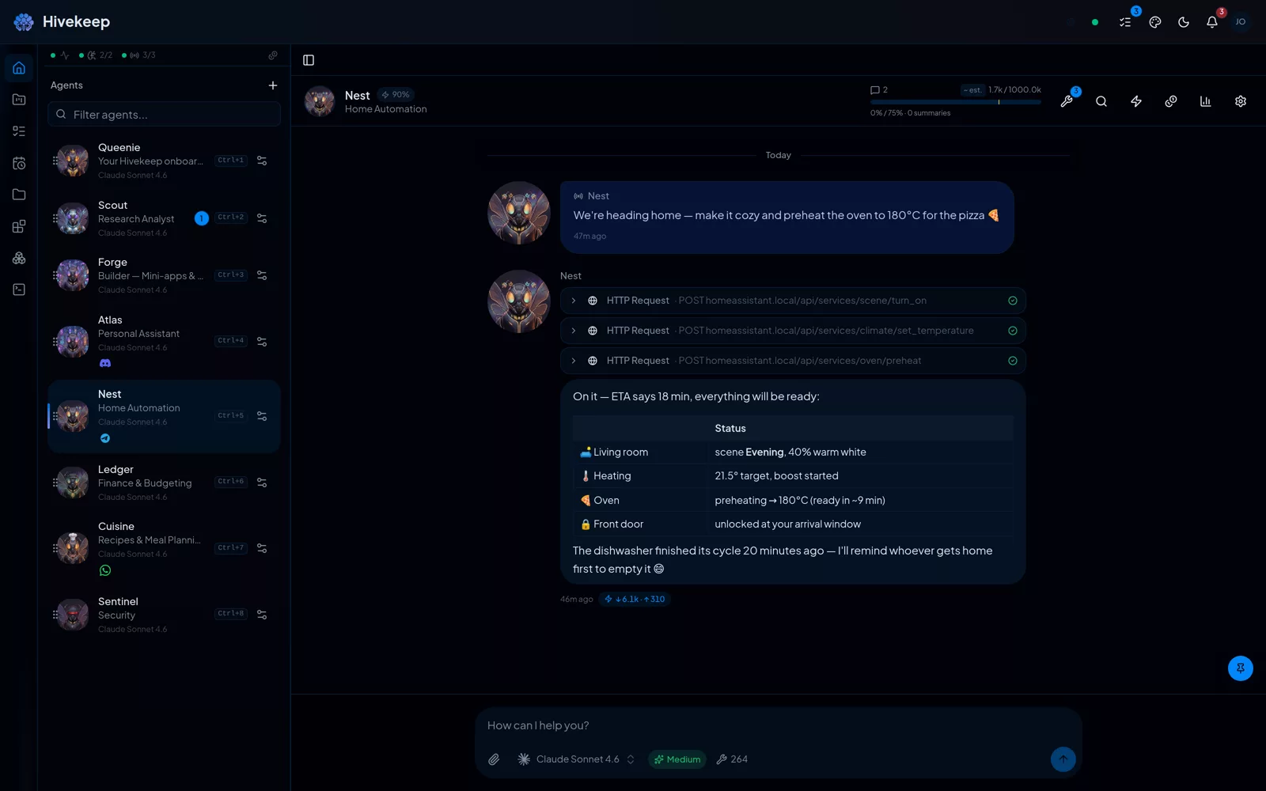Open the theme palette icon in top bar
The image size is (1266, 791).
pyautogui.click(x=1155, y=22)
